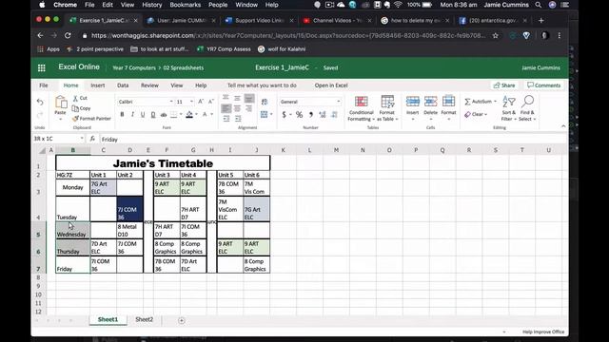The width and height of the screenshot is (609, 342).
Task: Open the Office app launcher grid
Action: 42,67
